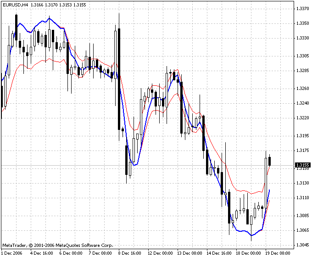This screenshot has height=257, width=312.
Task: Click the 1.3305 price axis label
Action: tap(302, 56)
